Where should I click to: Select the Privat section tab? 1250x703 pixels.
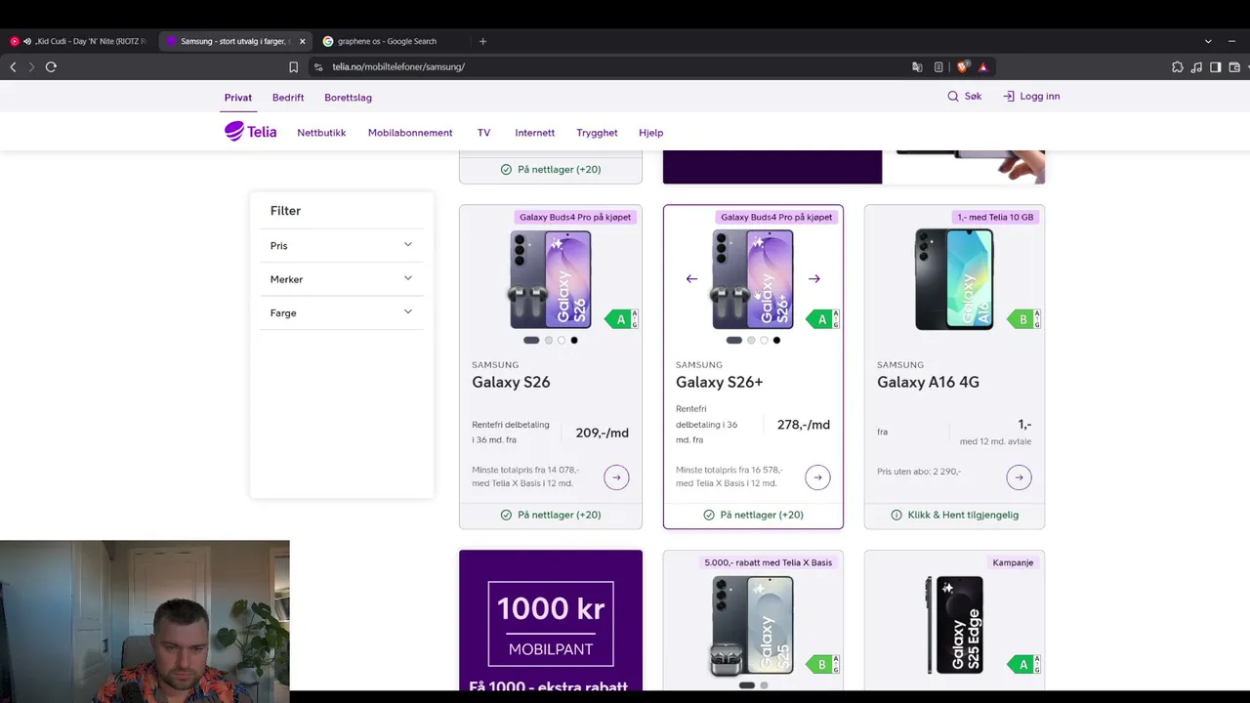click(238, 98)
